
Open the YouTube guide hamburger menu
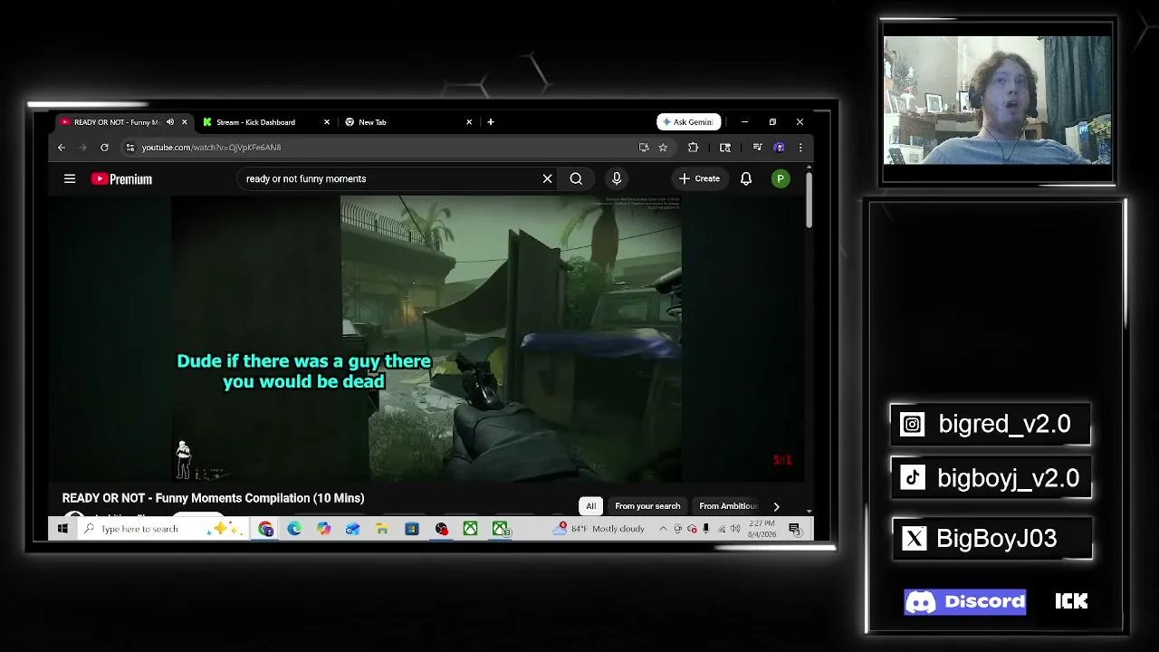coord(70,179)
